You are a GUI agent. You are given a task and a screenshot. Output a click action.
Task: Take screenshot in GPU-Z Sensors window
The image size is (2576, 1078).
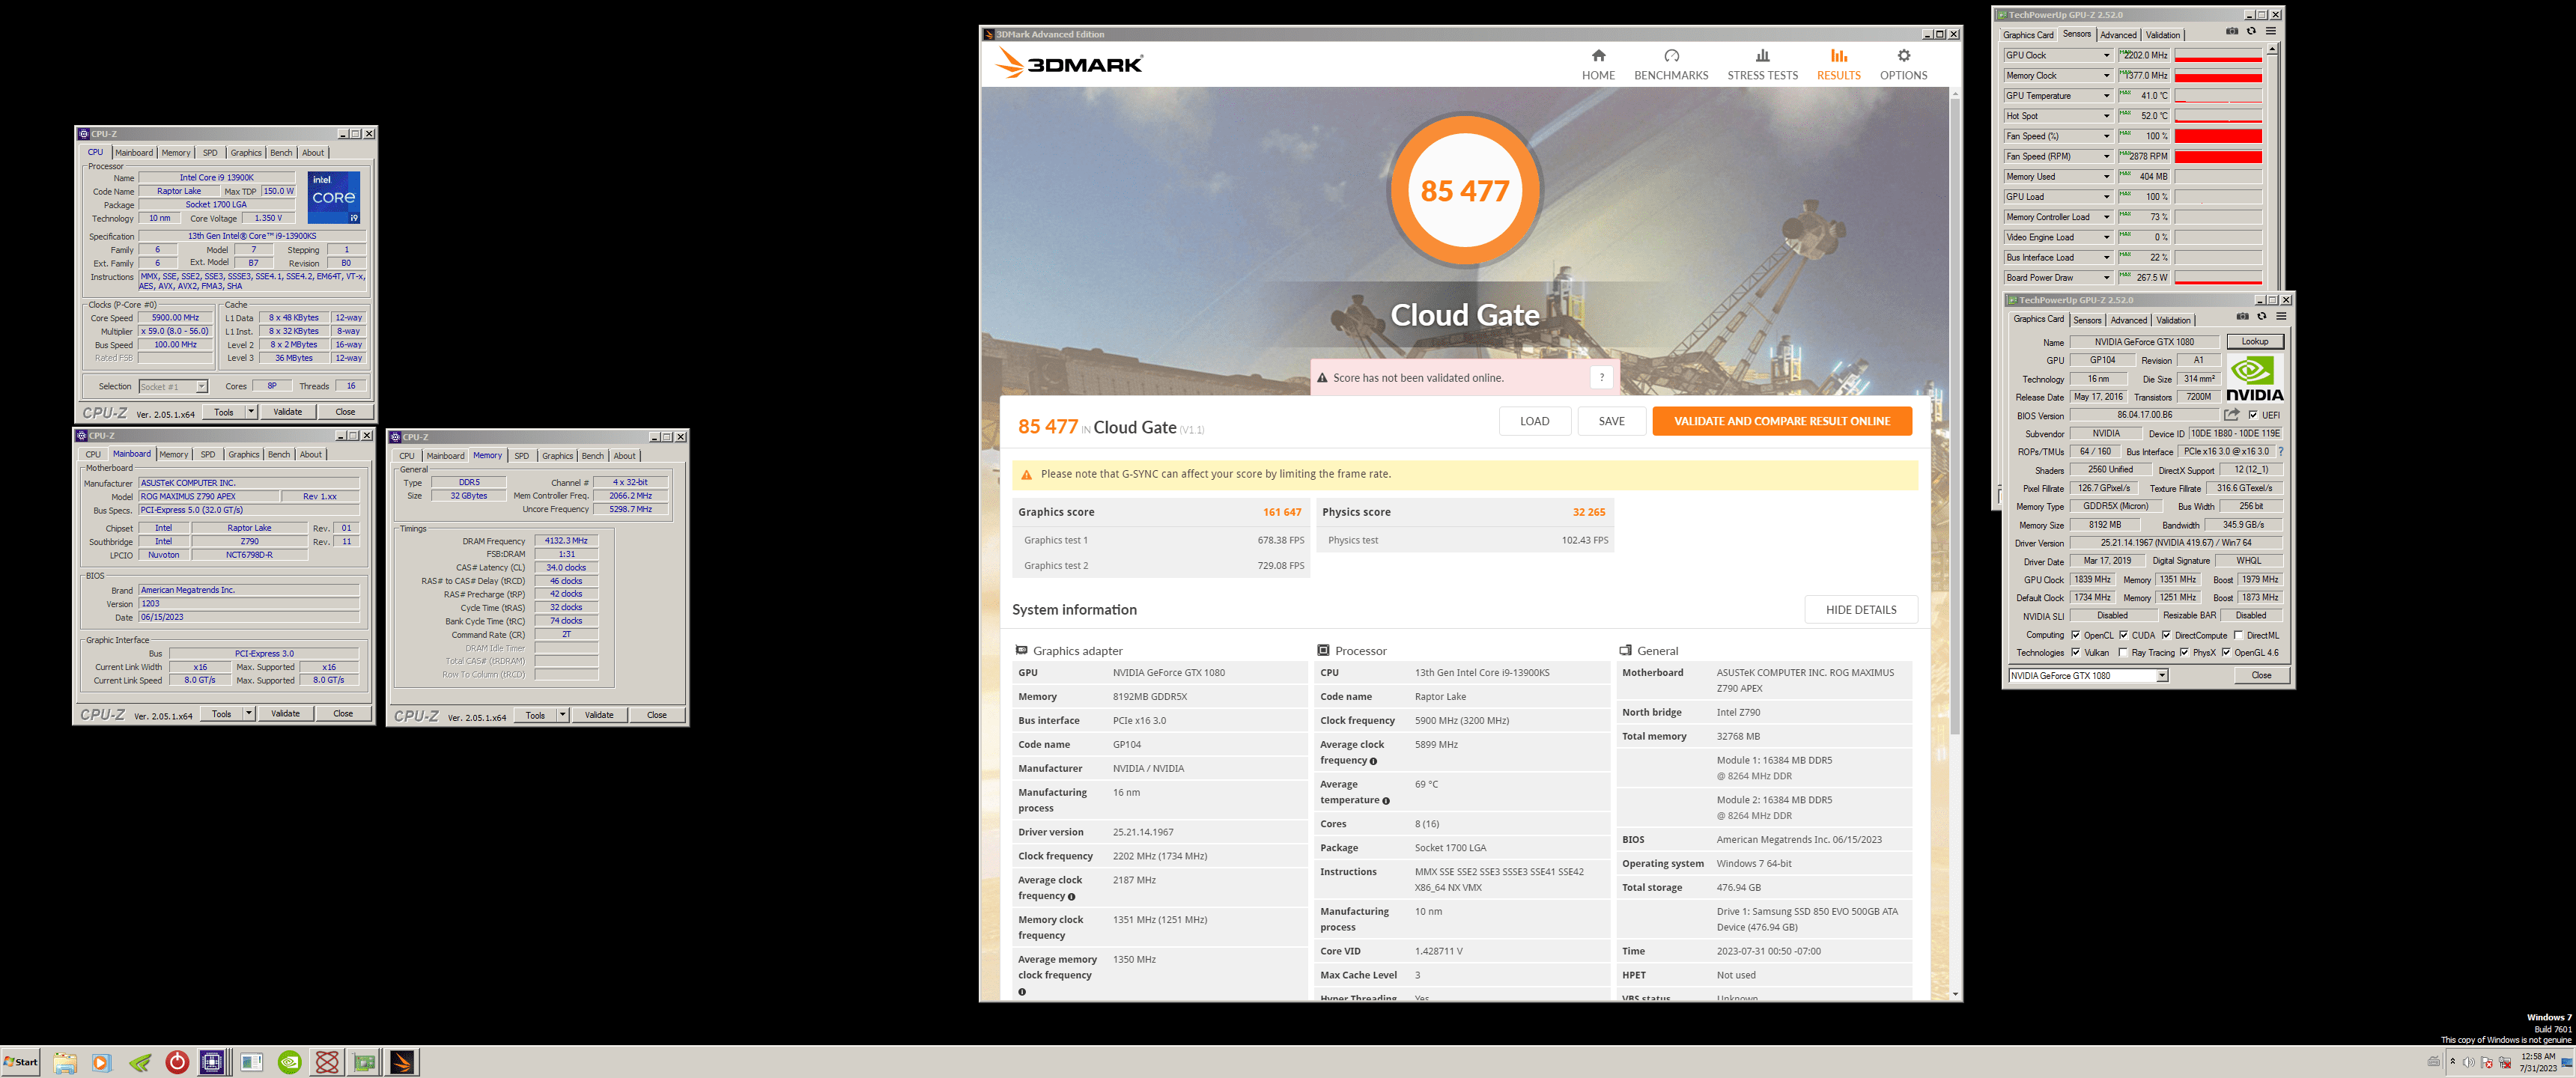[x=2232, y=32]
